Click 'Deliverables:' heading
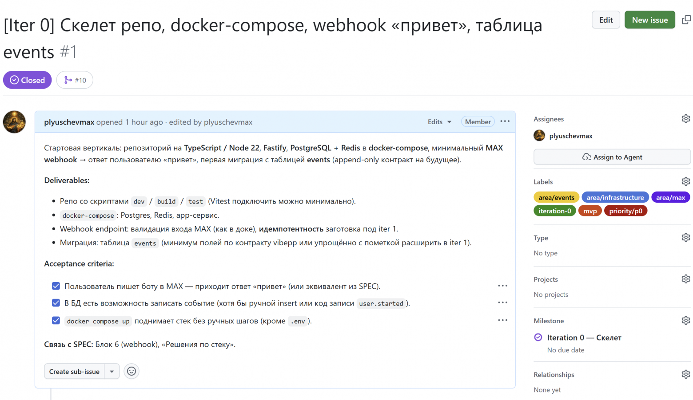This screenshot has height=400, width=693. coord(67,180)
